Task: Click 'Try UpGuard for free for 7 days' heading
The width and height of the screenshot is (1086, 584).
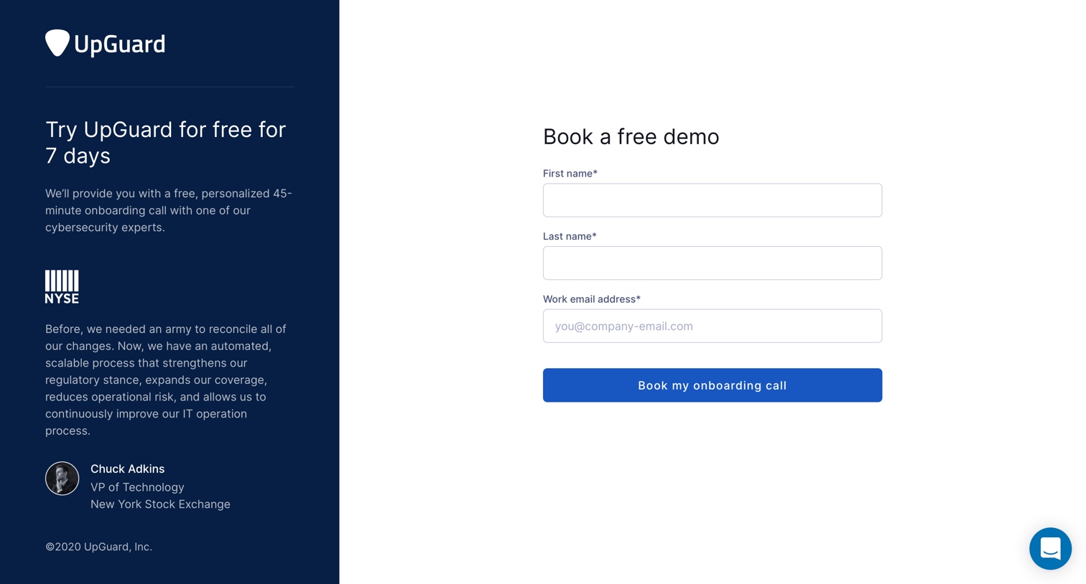Action: point(166,142)
